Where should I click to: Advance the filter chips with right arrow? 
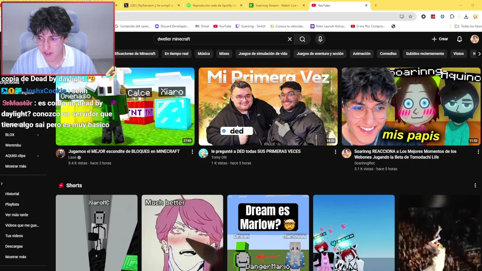pyautogui.click(x=479, y=54)
